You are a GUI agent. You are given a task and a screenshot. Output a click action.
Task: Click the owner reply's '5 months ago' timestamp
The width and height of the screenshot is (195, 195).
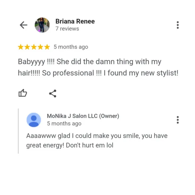[x=64, y=123]
